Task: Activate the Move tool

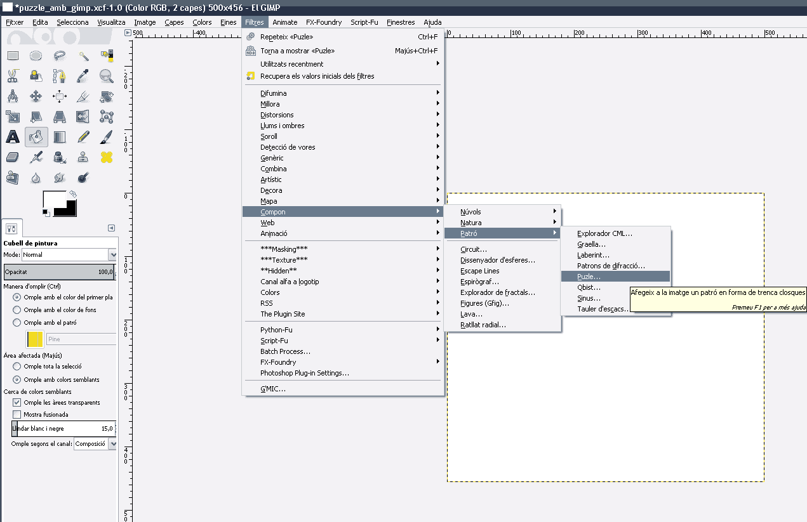Action: coord(36,96)
